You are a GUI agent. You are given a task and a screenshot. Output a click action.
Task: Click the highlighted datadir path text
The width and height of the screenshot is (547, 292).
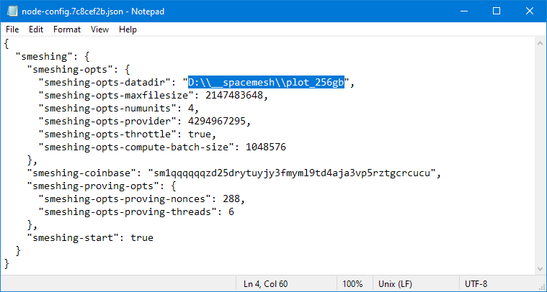(x=266, y=83)
